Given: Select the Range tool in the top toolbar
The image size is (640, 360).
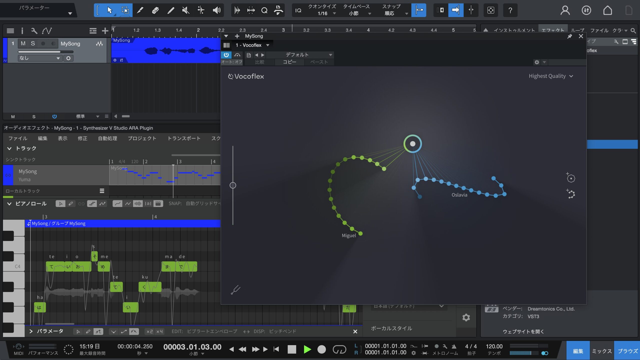Looking at the screenshot, I should [125, 10].
